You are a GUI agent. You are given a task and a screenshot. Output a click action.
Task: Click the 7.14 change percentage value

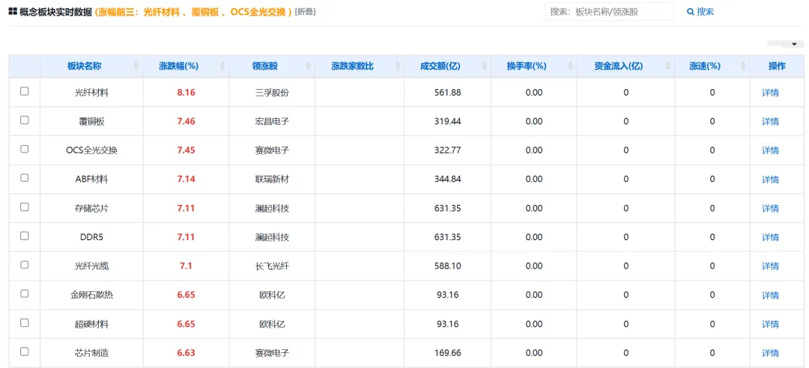187,180
